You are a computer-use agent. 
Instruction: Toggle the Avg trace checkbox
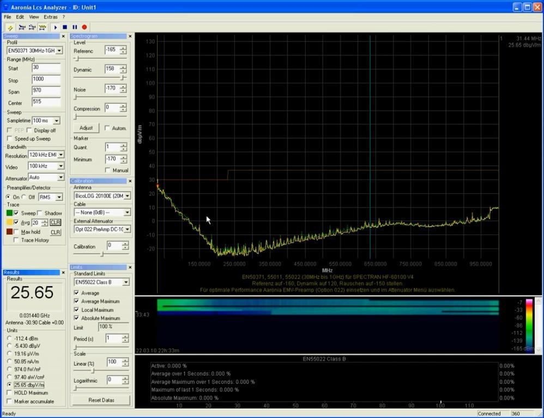16,222
